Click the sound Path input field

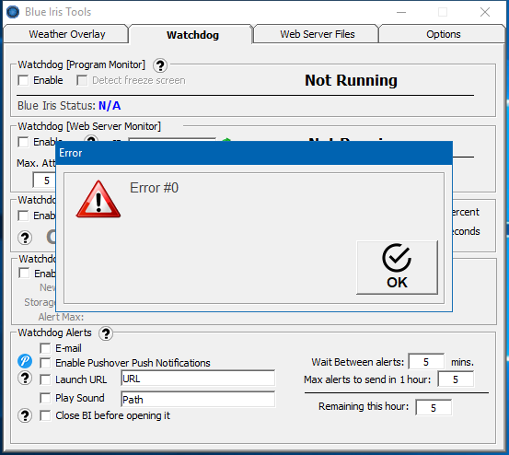[198, 400]
